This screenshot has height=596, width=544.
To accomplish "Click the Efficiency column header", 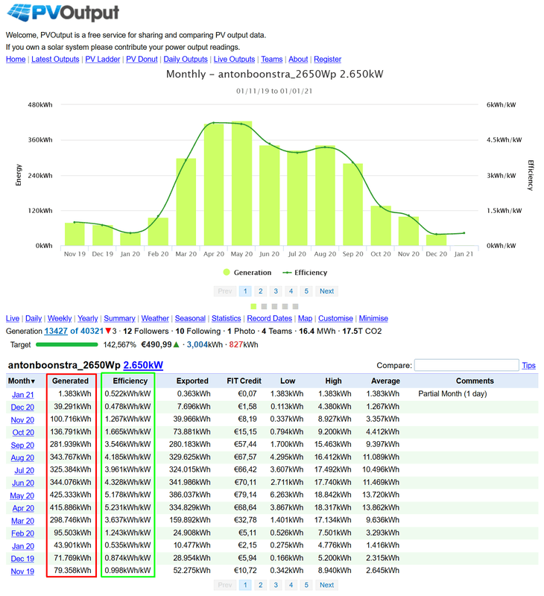I will [x=130, y=381].
